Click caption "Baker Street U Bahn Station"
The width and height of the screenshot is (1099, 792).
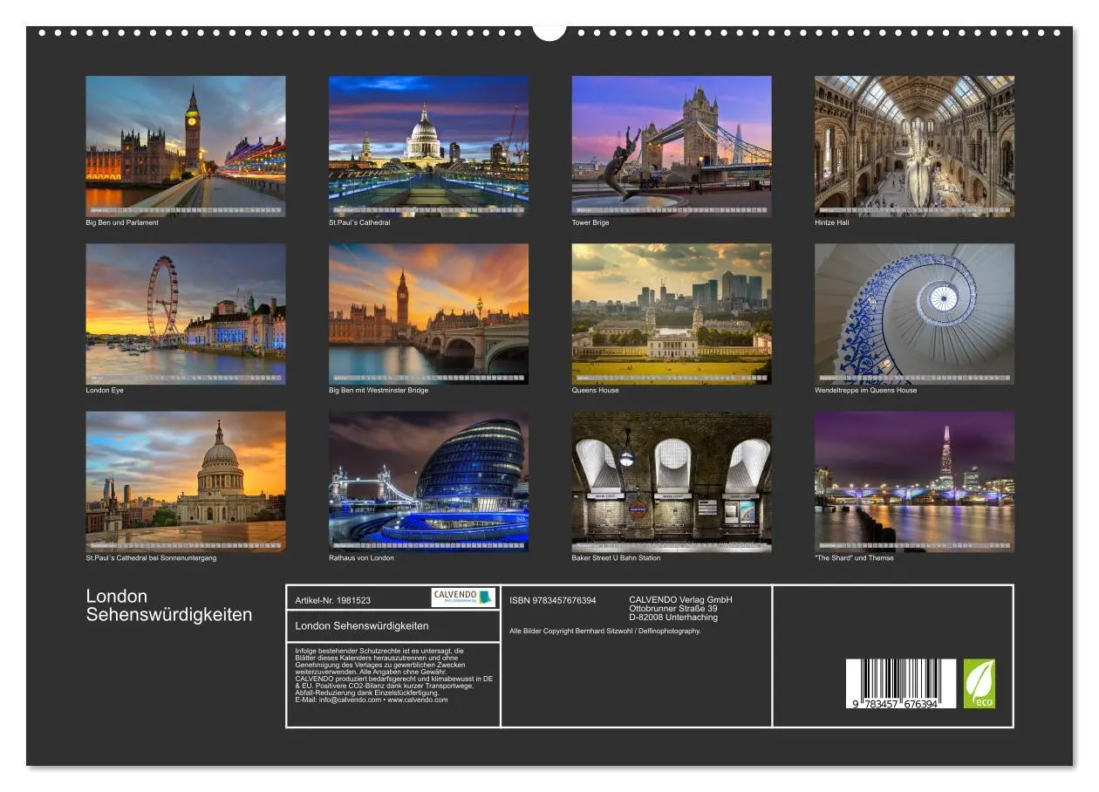click(x=616, y=558)
